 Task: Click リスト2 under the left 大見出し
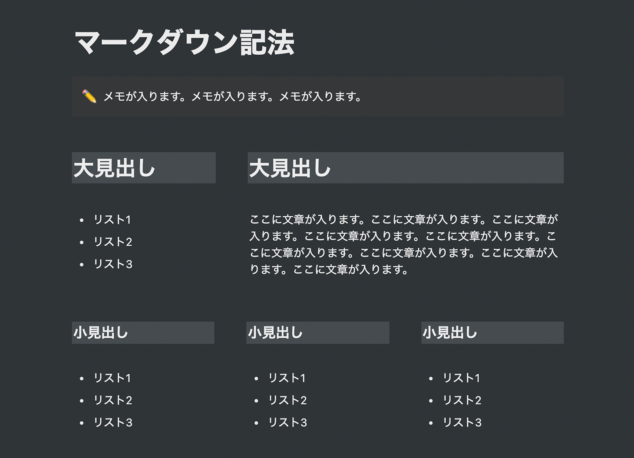113,242
